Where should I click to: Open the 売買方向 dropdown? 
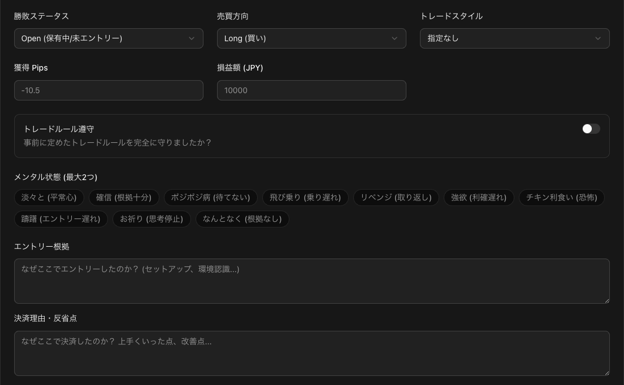[311, 38]
